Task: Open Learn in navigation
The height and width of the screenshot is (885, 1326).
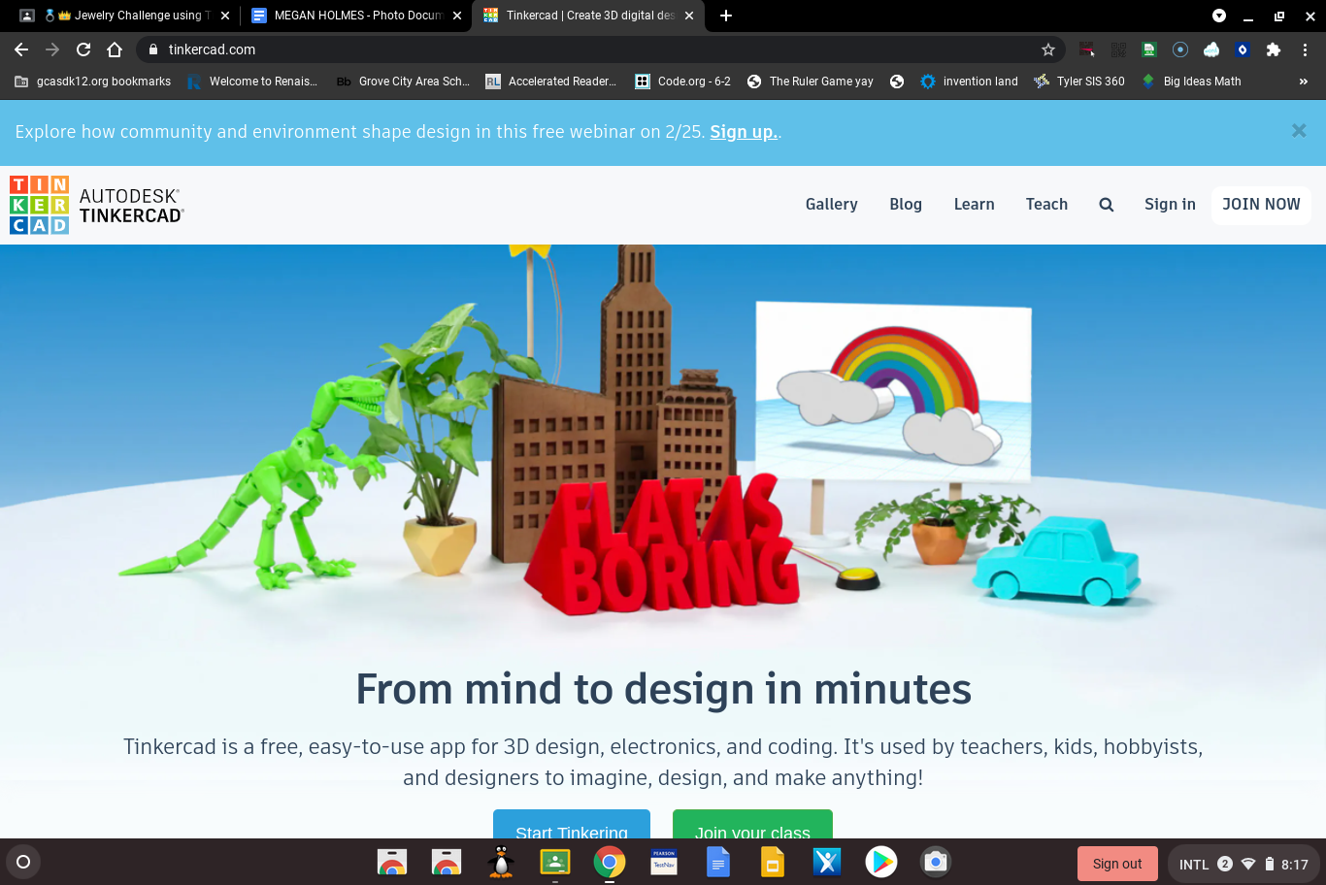Action: [975, 205]
